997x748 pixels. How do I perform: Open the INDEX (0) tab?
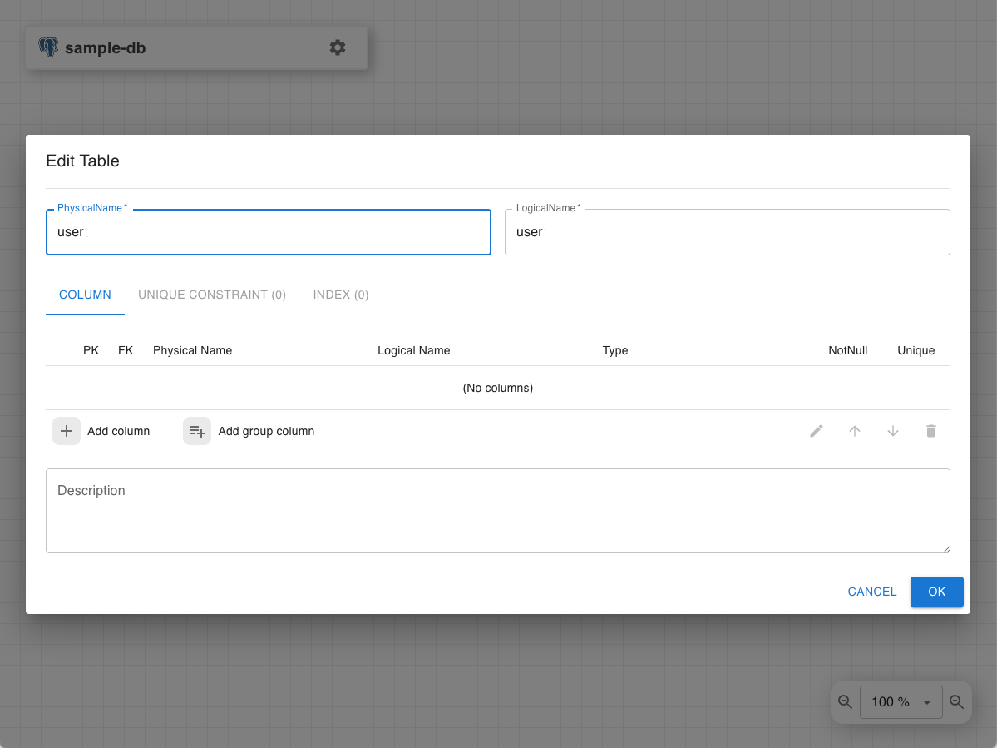[341, 295]
